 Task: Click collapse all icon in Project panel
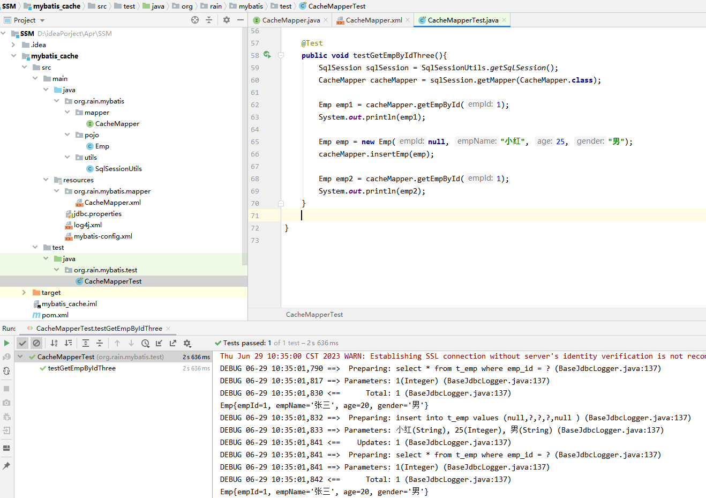coord(209,20)
